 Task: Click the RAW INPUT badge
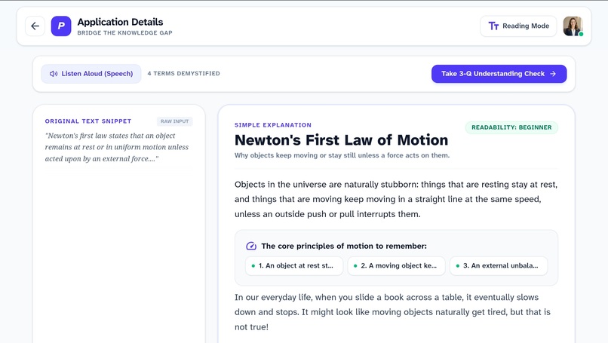coord(174,121)
